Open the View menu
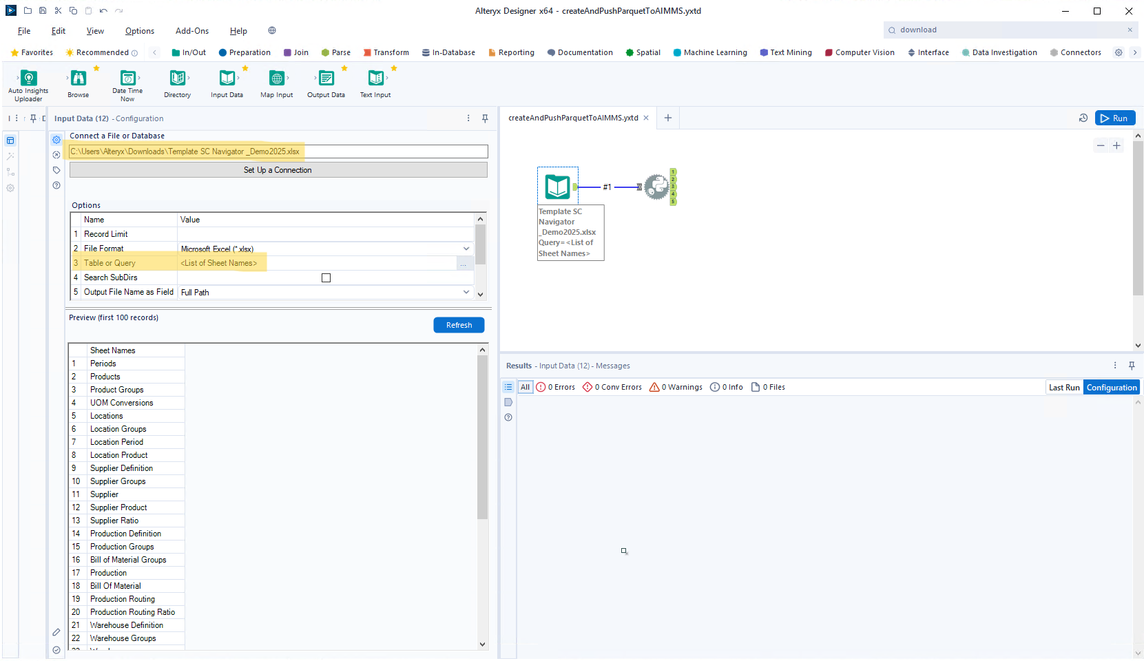 coord(95,31)
